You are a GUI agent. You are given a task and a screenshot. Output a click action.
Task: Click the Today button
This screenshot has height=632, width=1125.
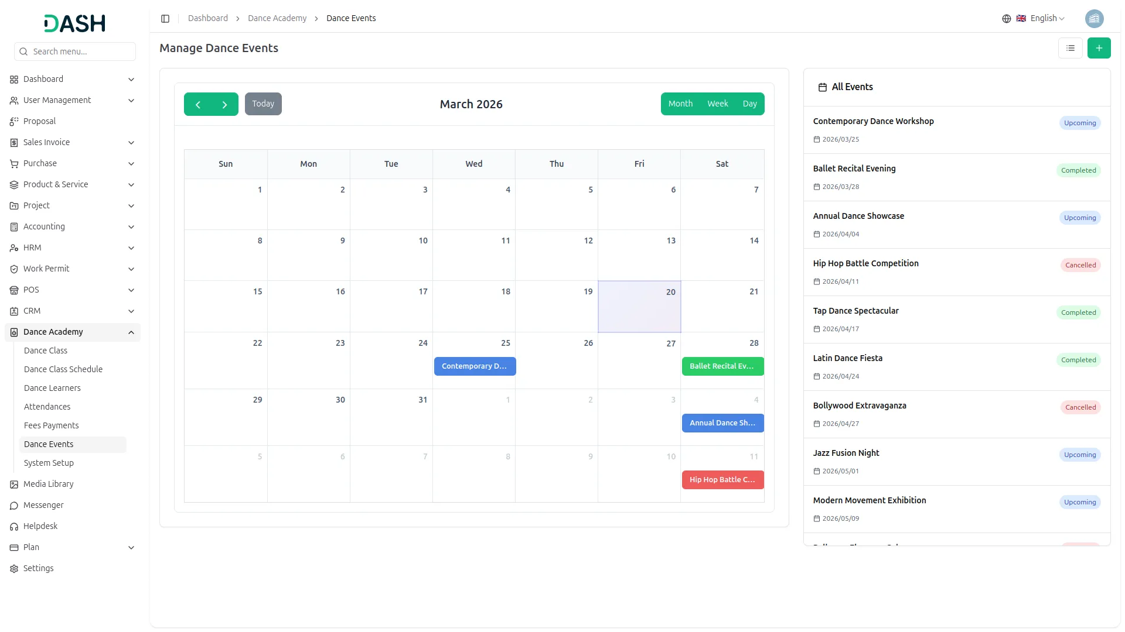263,104
